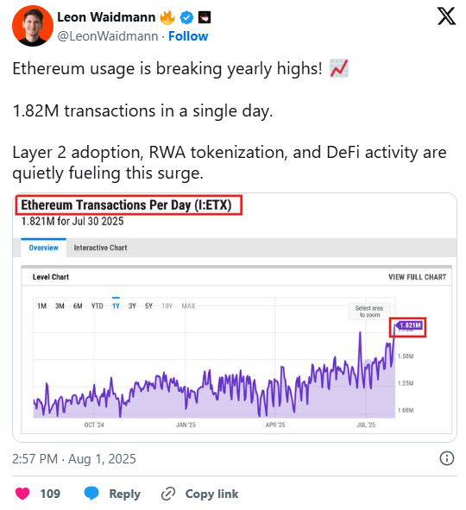The image size is (466, 510).
Task: Click the blue verified badge
Action: tap(186, 17)
